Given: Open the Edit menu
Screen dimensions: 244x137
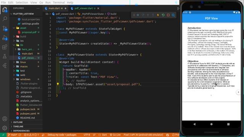Looking at the screenshot, I should pyautogui.click(x=11, y=3).
